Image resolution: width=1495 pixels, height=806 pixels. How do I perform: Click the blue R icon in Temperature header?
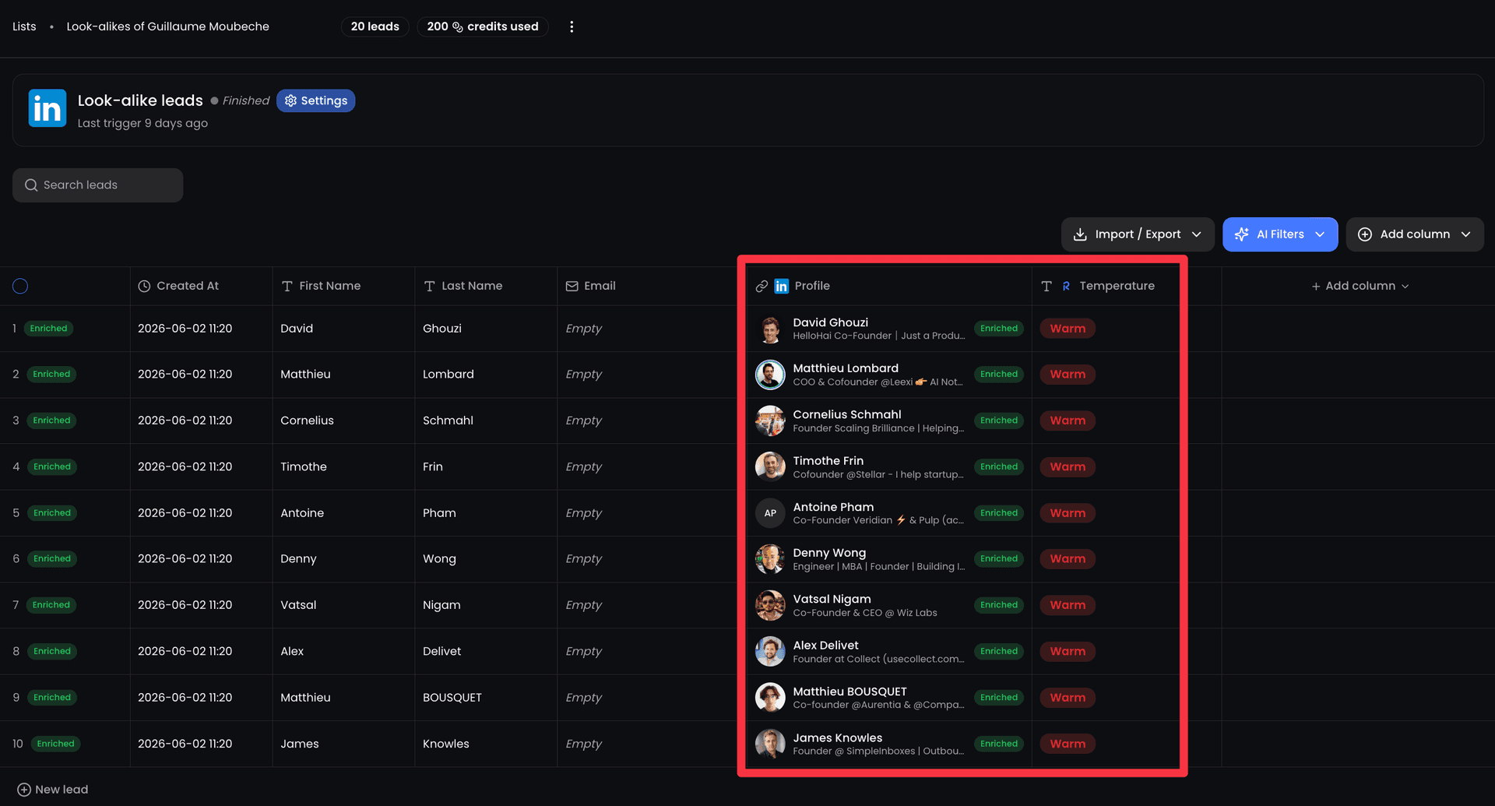[x=1066, y=287]
